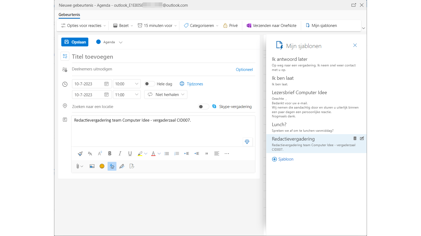Toggle the Privé option

[x=231, y=26]
